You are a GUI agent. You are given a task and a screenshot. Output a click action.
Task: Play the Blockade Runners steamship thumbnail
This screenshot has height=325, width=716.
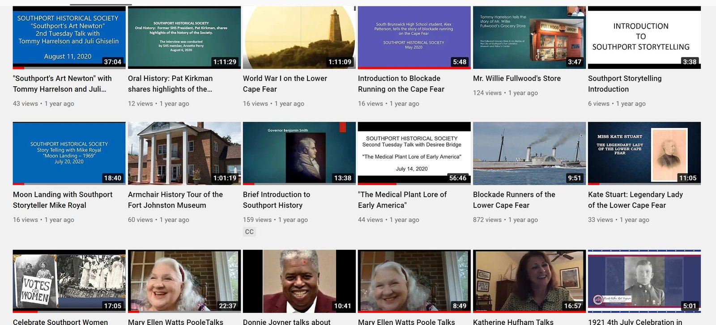click(x=529, y=153)
